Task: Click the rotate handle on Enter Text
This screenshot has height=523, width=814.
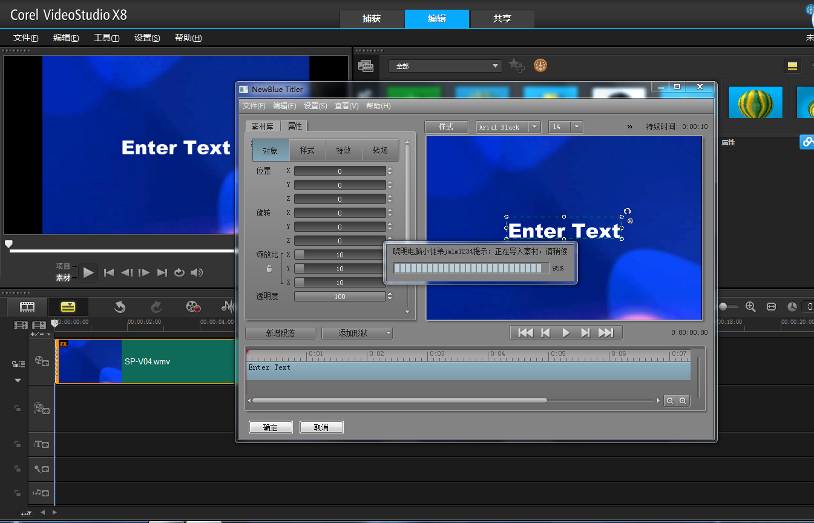Action: pos(627,211)
